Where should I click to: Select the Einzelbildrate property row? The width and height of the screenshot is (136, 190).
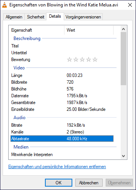[x=62, y=109]
